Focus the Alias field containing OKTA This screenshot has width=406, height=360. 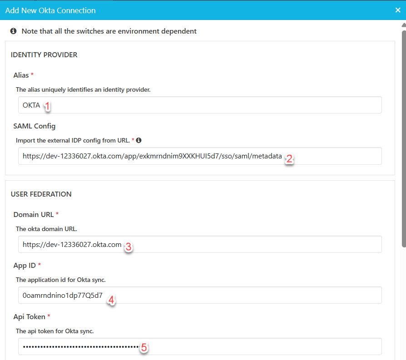[200, 105]
